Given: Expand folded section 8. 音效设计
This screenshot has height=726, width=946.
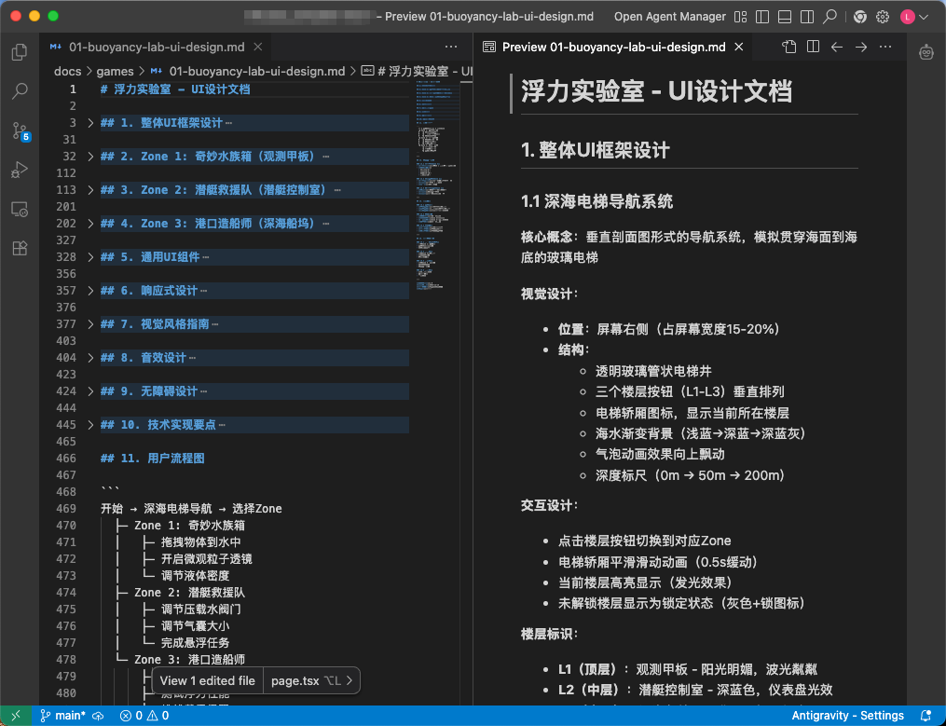Looking at the screenshot, I should tap(89, 358).
